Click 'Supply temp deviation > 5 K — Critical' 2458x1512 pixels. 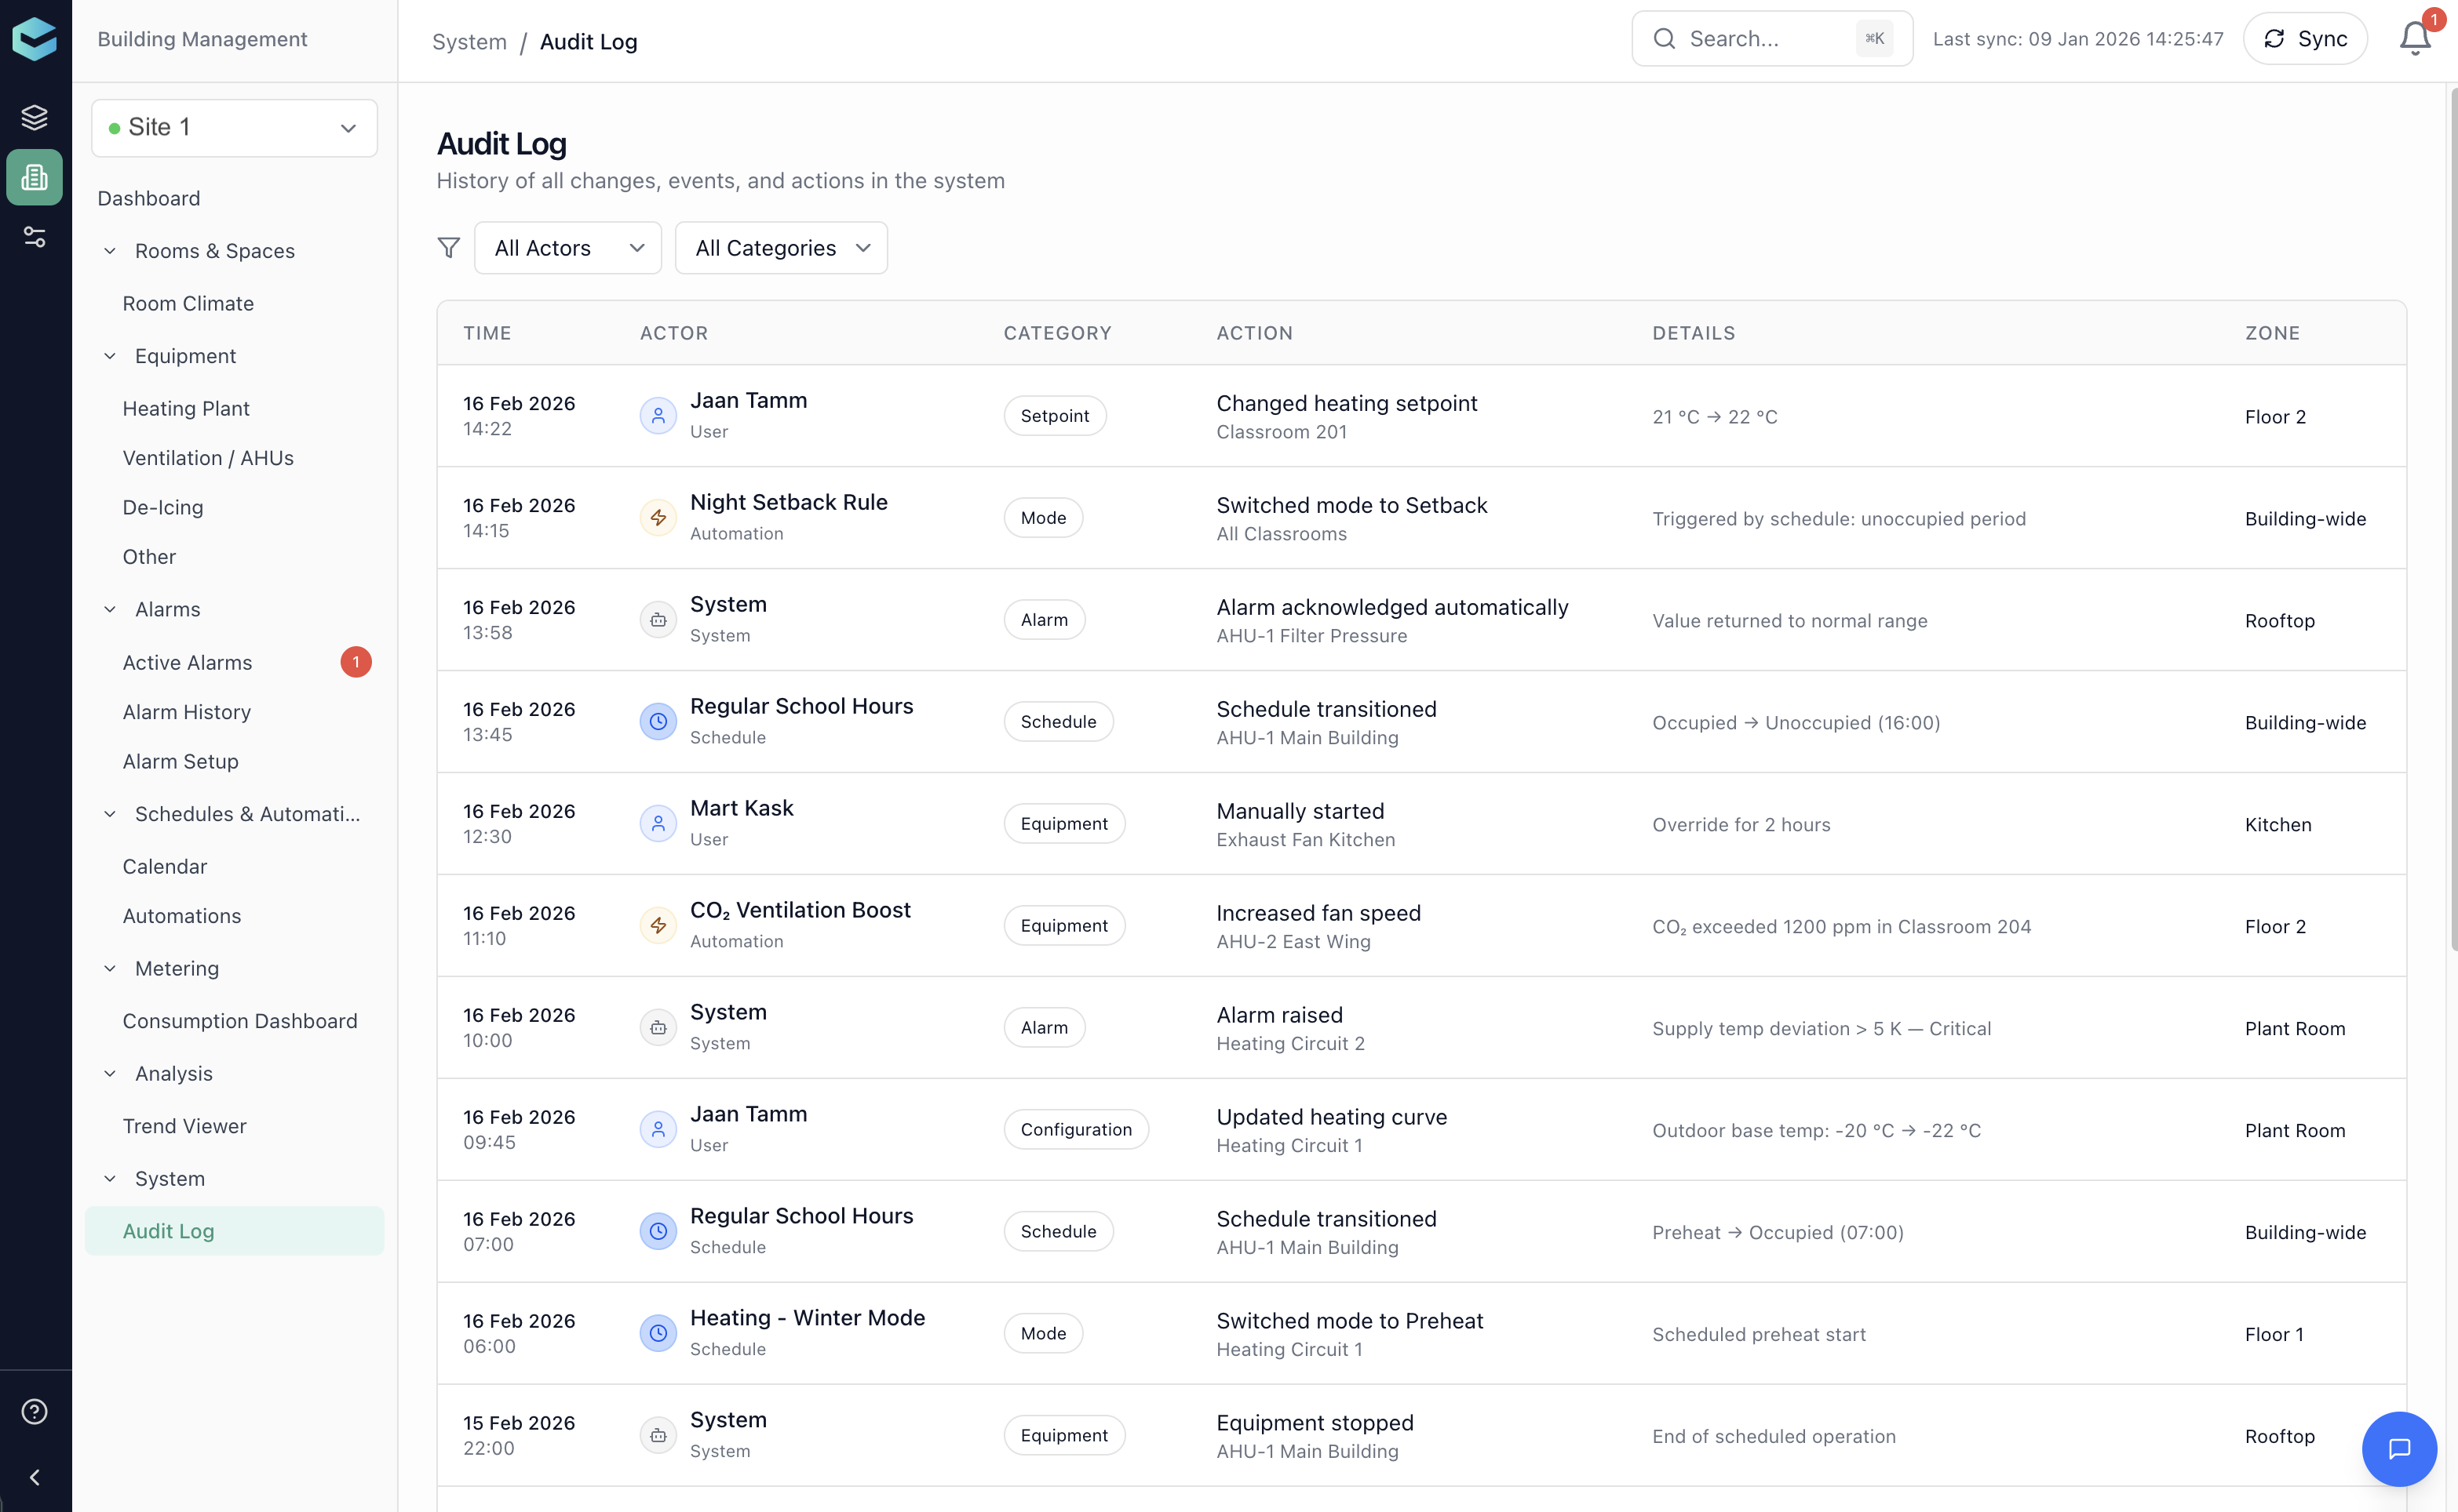click(1821, 1028)
